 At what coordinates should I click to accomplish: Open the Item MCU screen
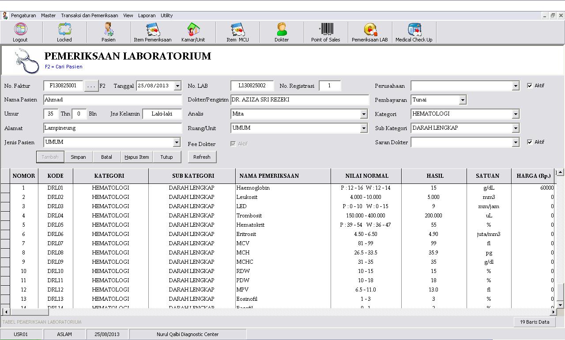pos(237,32)
